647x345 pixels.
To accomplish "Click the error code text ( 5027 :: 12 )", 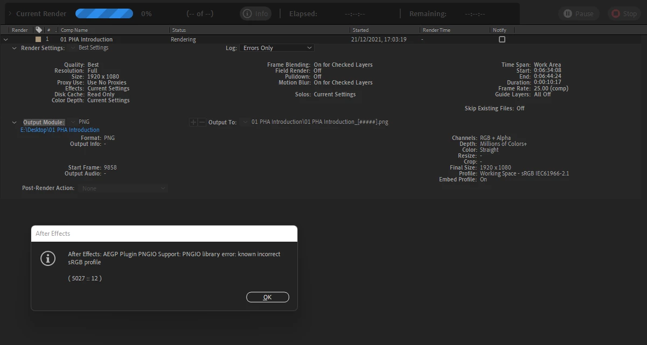I will click(x=85, y=278).
